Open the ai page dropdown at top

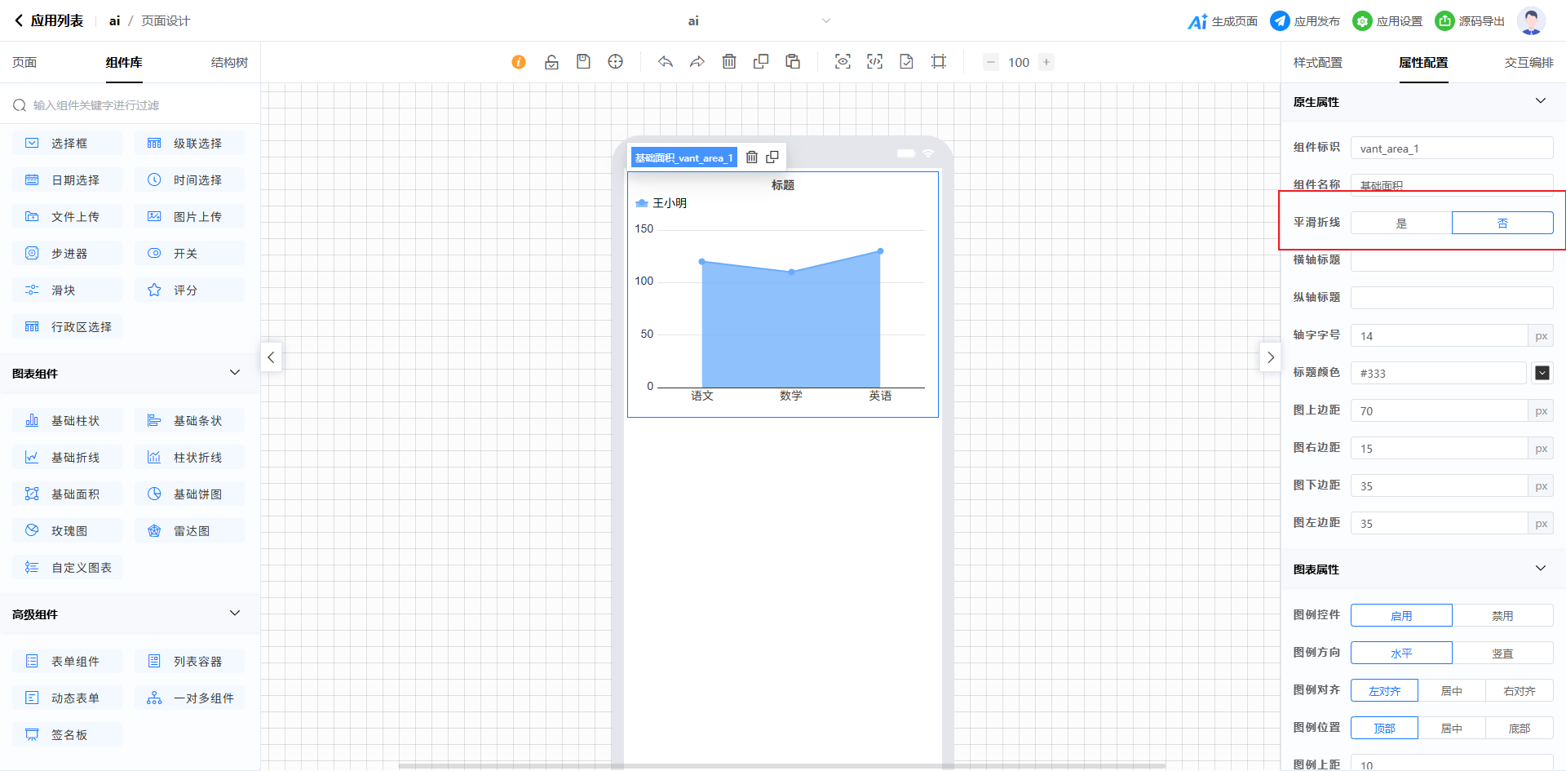tap(825, 21)
